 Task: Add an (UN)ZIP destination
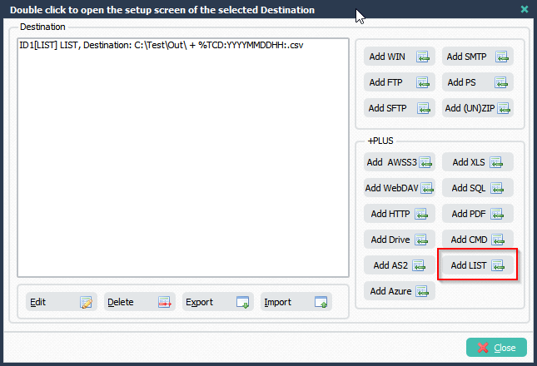tap(477, 108)
